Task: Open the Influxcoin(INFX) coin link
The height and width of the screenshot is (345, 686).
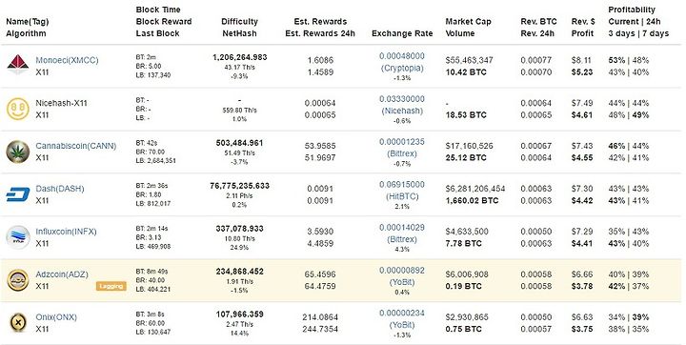Action: 66,232
